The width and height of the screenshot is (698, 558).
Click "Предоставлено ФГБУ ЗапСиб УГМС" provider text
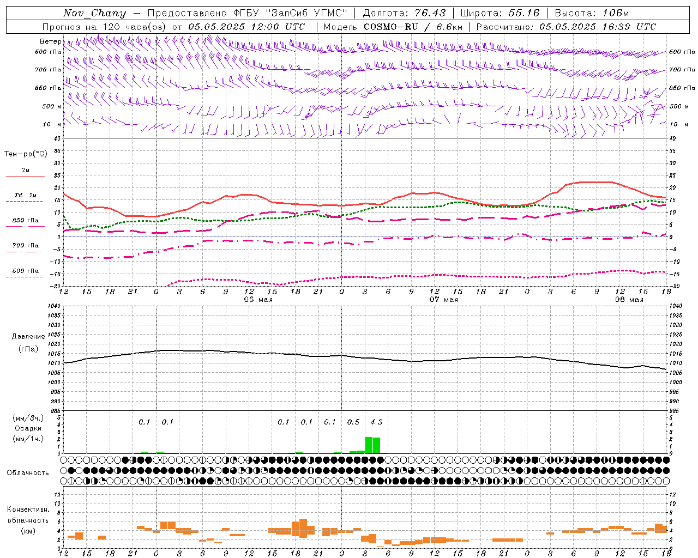click(x=248, y=13)
